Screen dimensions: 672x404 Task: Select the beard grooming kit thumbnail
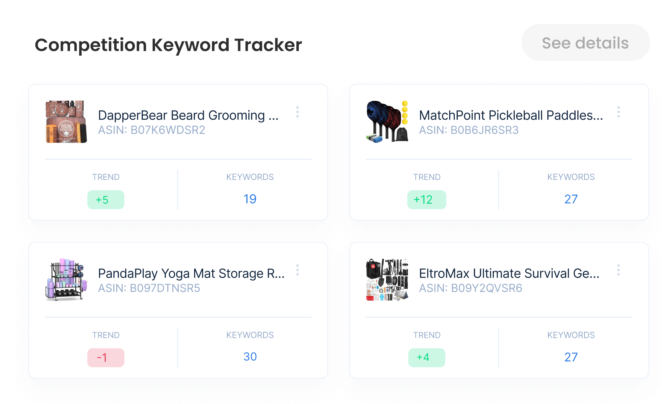pos(66,122)
